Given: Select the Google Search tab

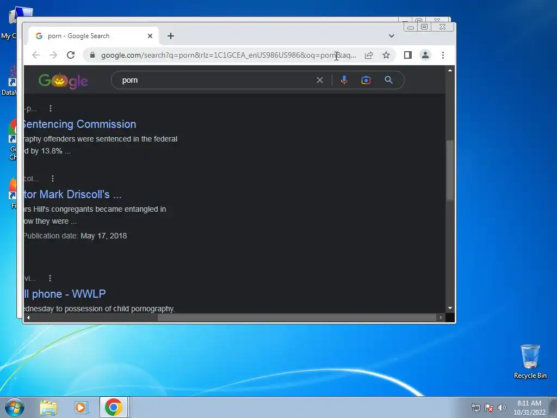Looking at the screenshot, I should (94, 36).
